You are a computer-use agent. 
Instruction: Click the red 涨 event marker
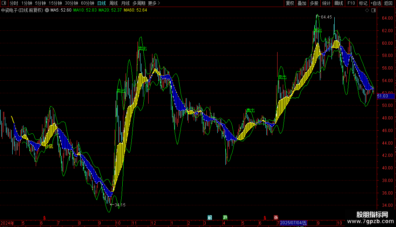pyautogui.click(x=276, y=218)
